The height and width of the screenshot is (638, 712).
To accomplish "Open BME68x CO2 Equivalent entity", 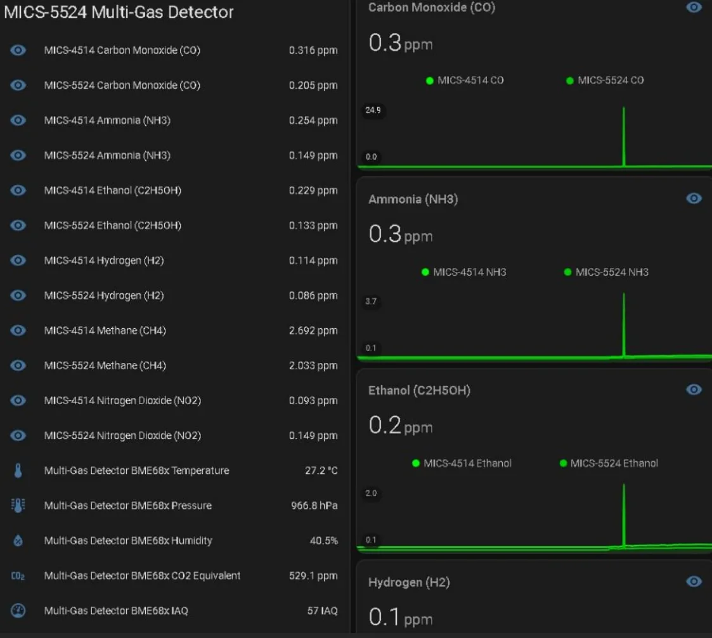I will [x=174, y=576].
